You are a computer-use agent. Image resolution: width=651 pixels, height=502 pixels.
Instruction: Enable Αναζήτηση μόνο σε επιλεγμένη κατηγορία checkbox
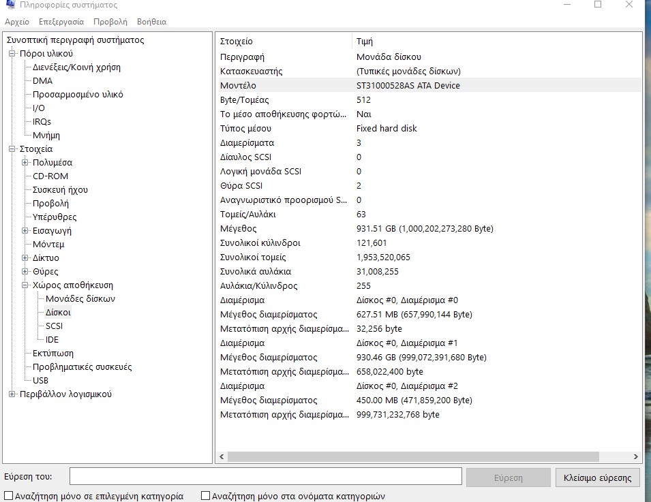click(8, 496)
